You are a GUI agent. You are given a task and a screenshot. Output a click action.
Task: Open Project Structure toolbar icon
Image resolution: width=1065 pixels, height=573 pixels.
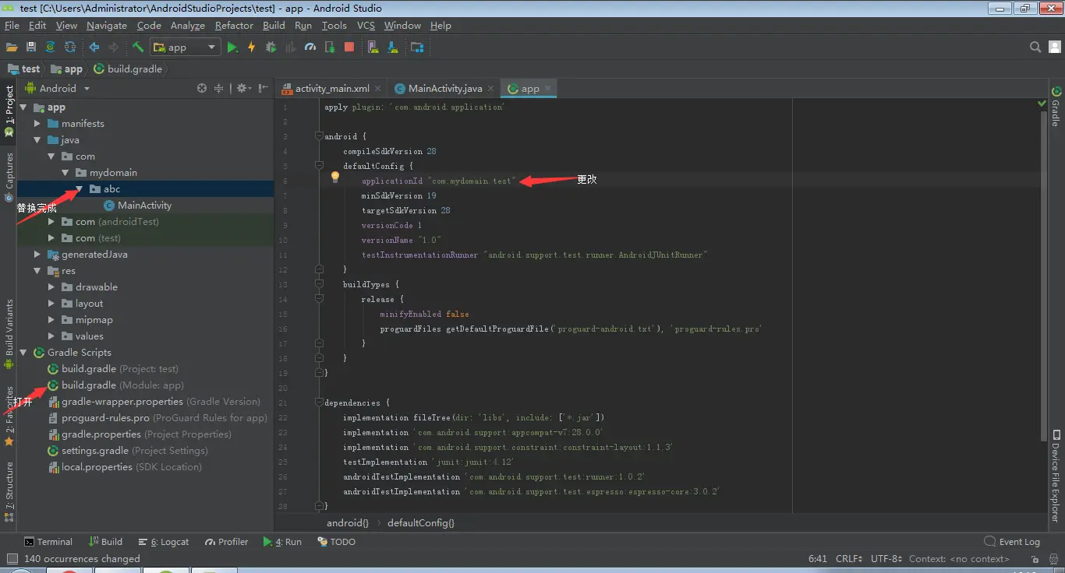coord(417,47)
